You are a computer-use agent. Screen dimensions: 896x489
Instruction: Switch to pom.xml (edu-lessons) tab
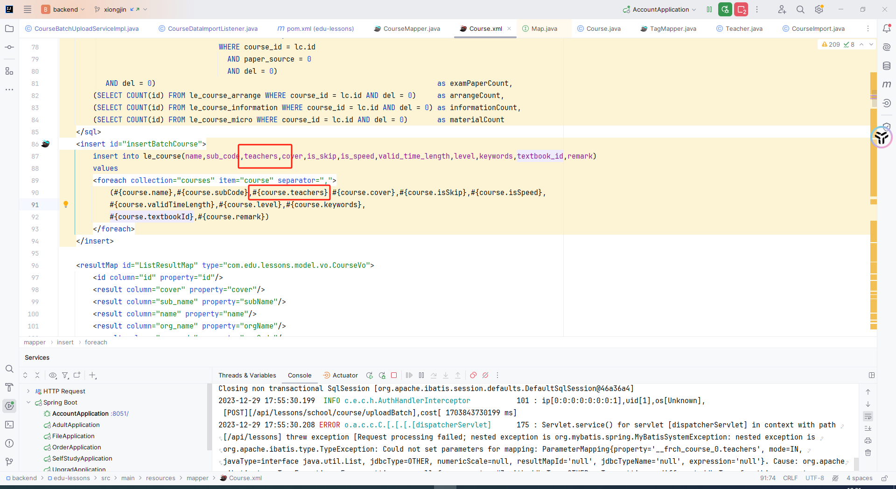[315, 28]
